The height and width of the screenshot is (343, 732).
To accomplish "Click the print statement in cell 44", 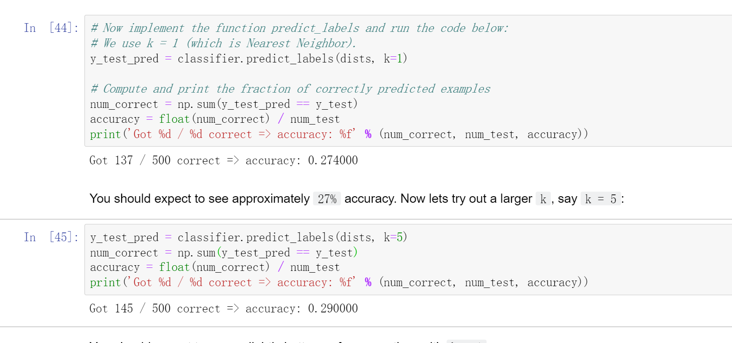I will 339,135.
